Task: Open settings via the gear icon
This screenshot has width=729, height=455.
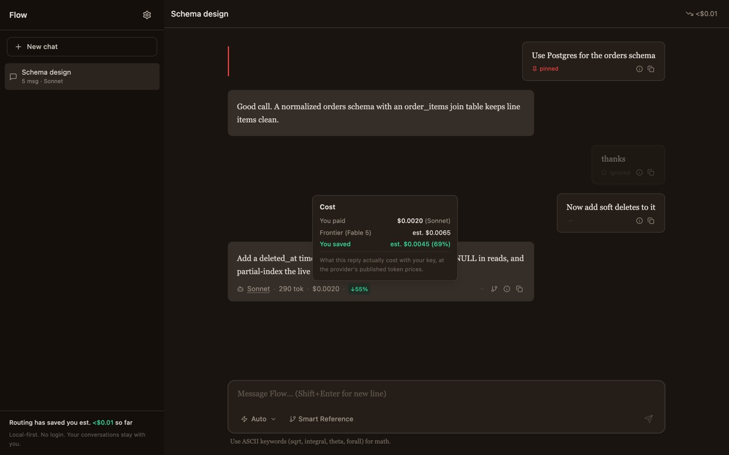Action: click(x=147, y=15)
